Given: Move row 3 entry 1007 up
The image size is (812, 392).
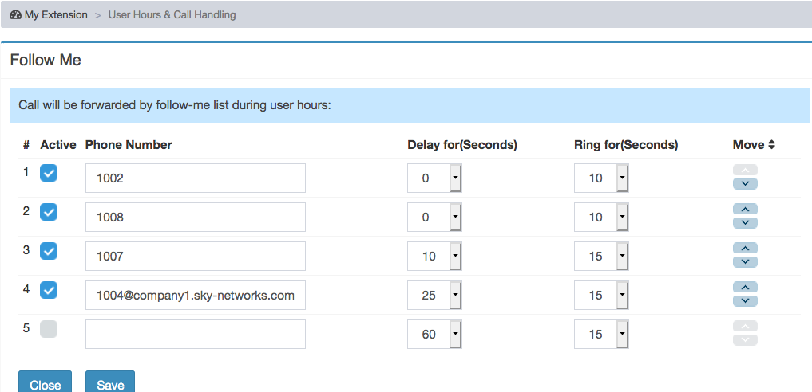Looking at the screenshot, I should 745,248.
